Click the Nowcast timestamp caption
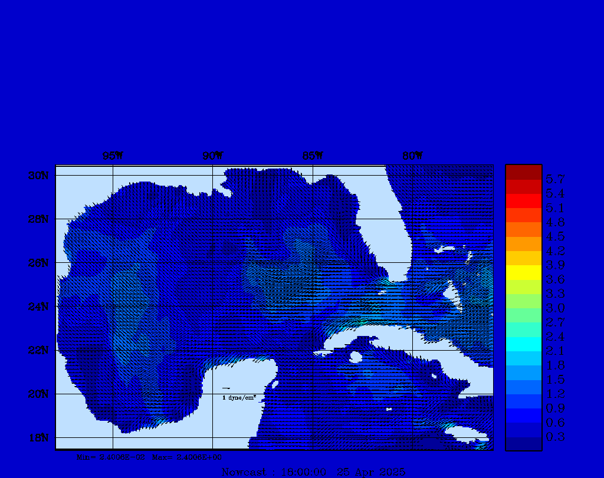Screen dimensions: 604x478 pyautogui.click(x=313, y=472)
